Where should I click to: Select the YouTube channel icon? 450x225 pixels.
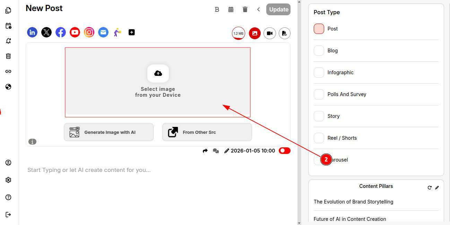(75, 32)
